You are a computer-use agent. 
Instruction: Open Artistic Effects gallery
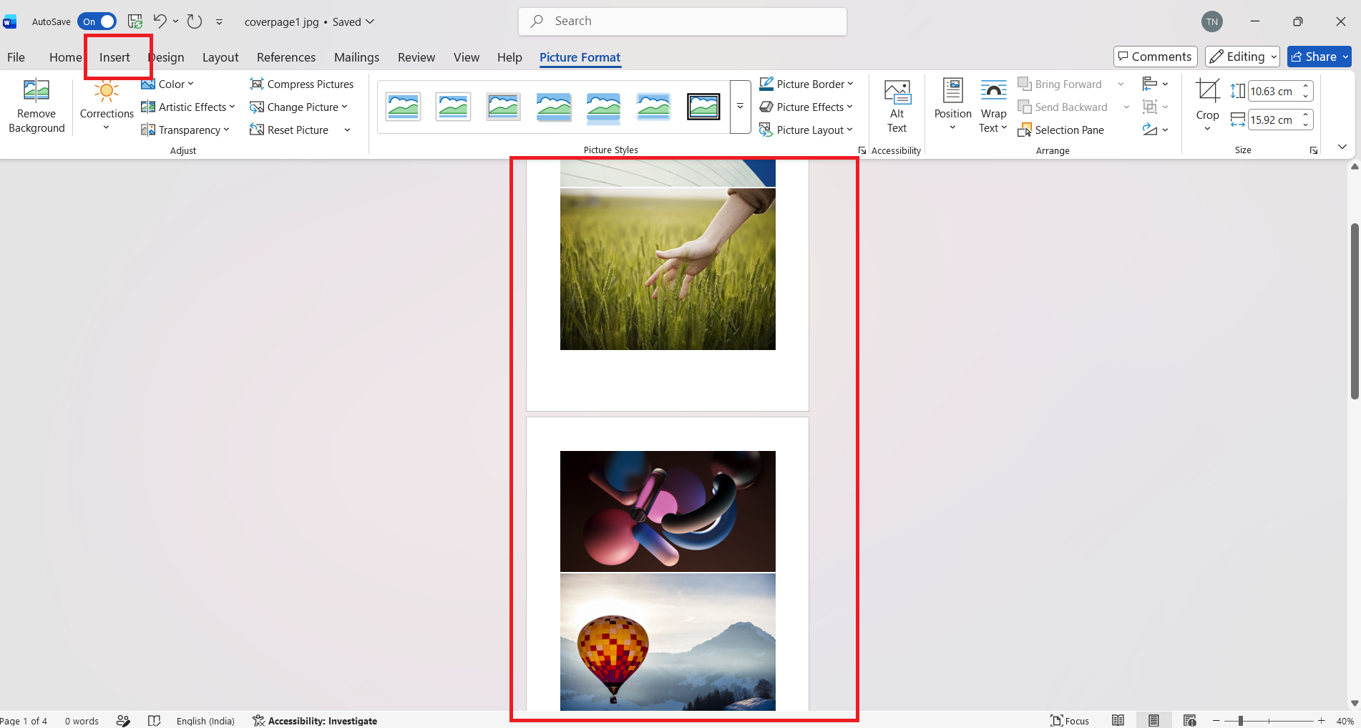188,107
